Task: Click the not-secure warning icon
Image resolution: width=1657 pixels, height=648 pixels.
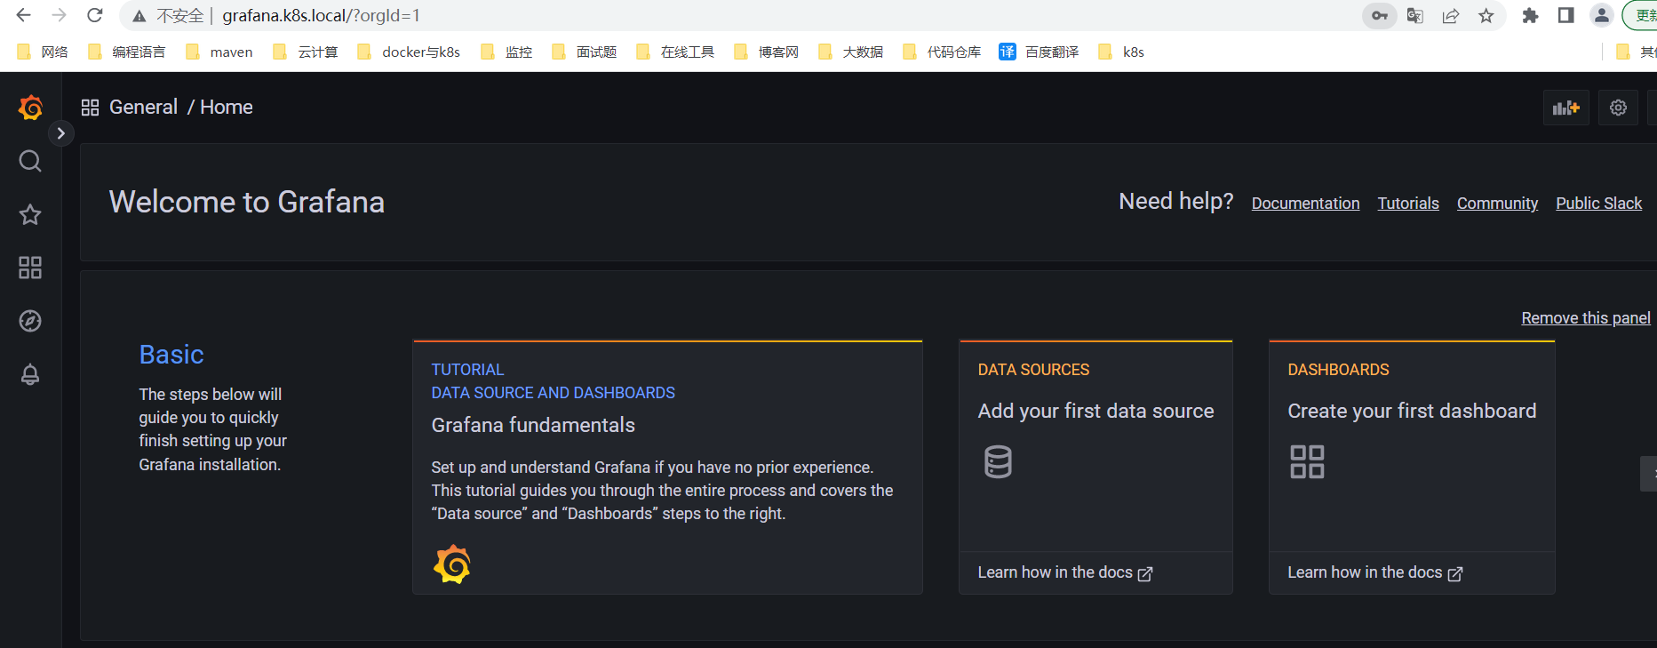Action: (x=139, y=16)
